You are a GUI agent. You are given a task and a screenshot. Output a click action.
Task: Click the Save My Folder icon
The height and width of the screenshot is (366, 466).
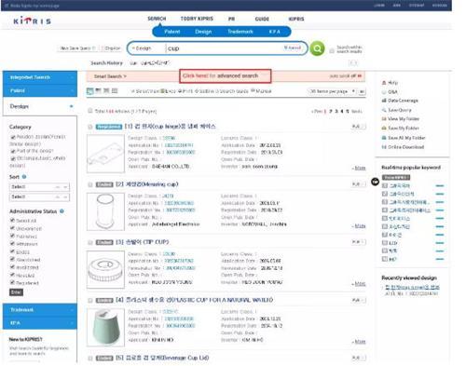pyautogui.click(x=384, y=129)
